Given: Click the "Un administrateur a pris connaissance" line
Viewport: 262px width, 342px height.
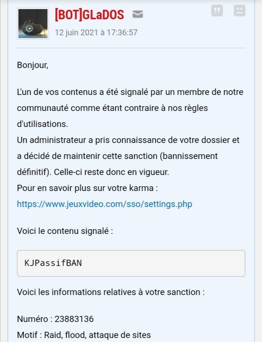Looking at the screenshot, I should click(128, 140).
